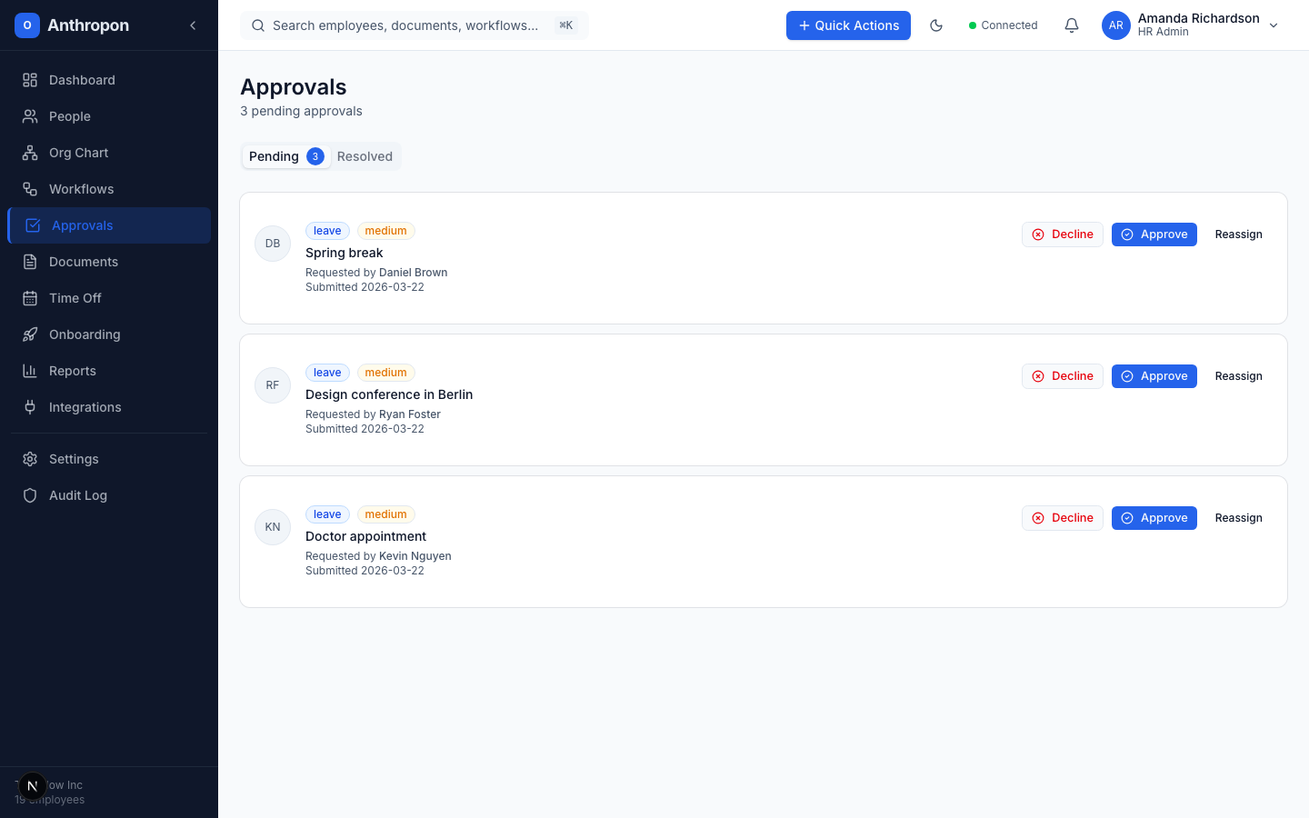The height and width of the screenshot is (818, 1309).
Task: Decline Kevin Nguyen's doctor appointment
Action: 1062,517
